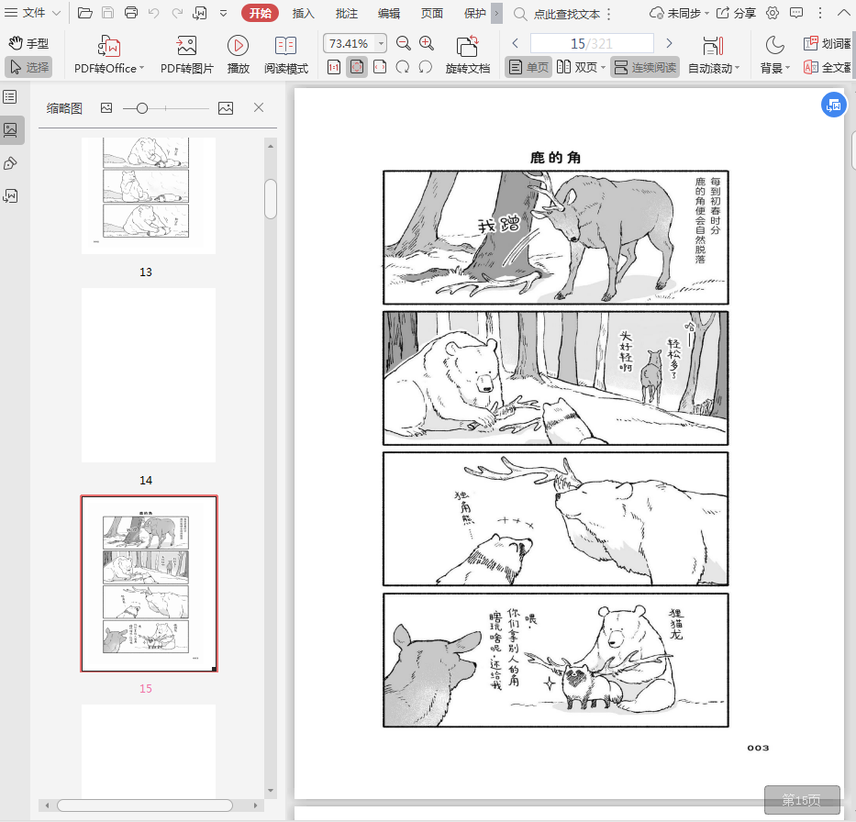Start the 播放 slideshow
The width and height of the screenshot is (856, 822).
(x=238, y=54)
